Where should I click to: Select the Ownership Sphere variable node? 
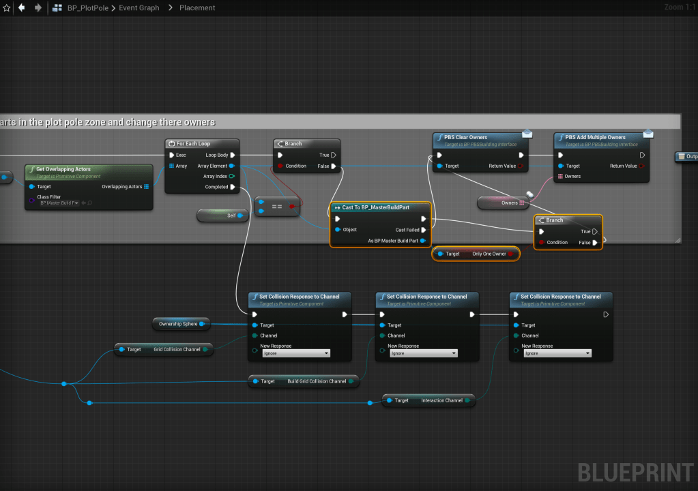178,324
